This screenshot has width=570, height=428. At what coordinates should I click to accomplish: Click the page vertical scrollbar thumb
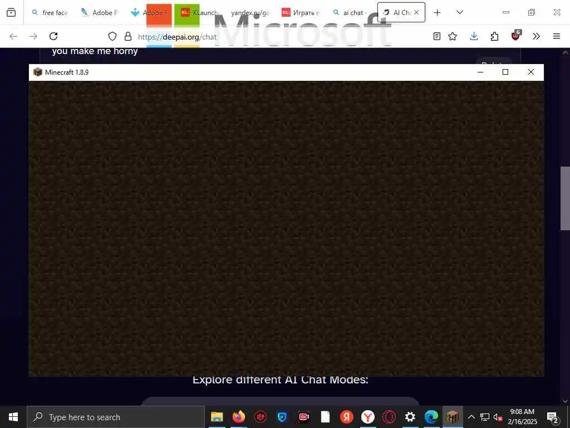(x=565, y=198)
